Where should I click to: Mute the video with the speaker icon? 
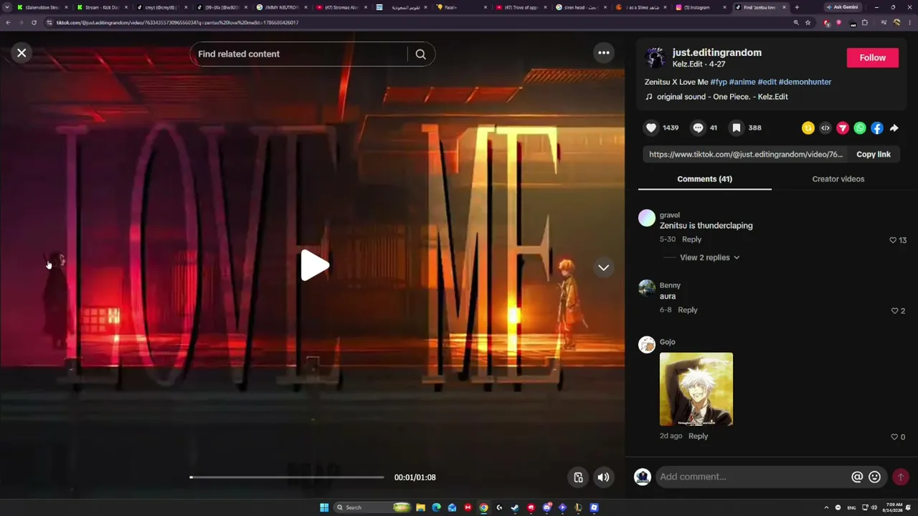coord(604,477)
